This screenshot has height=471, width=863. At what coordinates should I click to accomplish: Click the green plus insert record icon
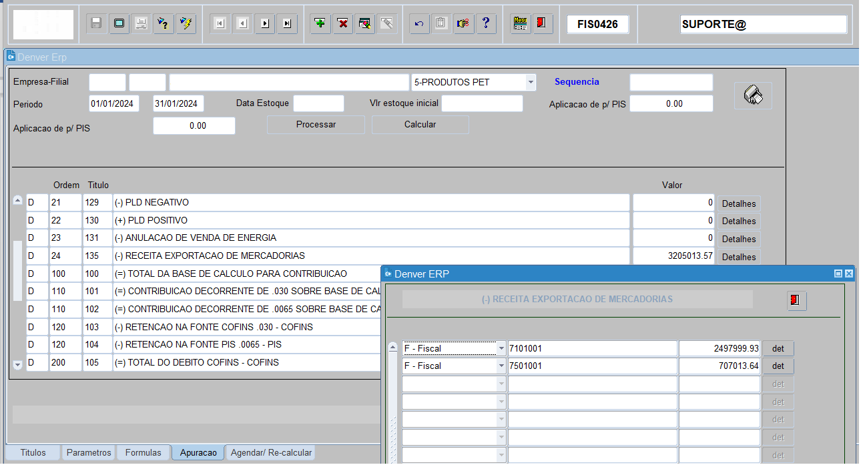click(320, 23)
